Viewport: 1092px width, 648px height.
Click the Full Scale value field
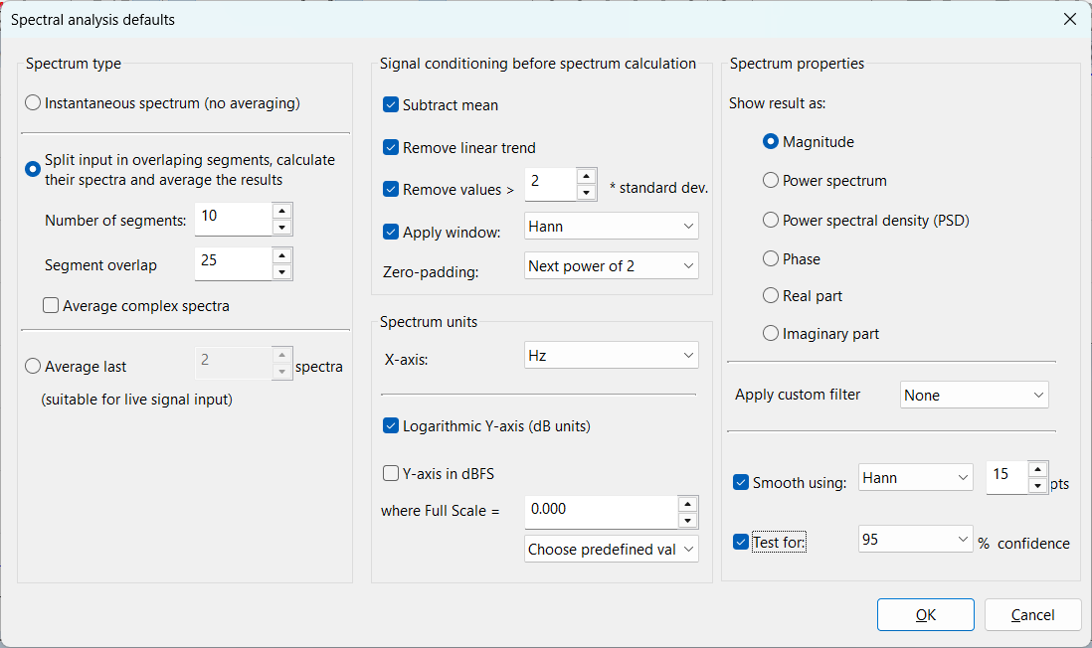pyautogui.click(x=600, y=509)
